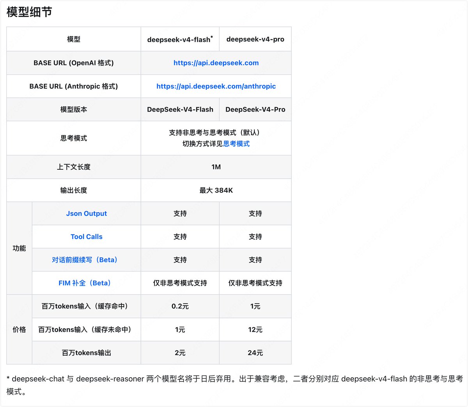Select the DeepSeek-V4-Pro version cell
Viewport: 468px width, 407px height.
255,110
